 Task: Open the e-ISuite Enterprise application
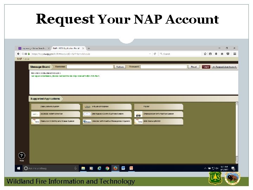click(x=107, y=107)
